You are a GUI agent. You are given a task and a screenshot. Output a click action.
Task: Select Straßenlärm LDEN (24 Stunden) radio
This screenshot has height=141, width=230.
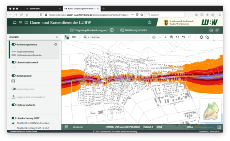click(13, 123)
